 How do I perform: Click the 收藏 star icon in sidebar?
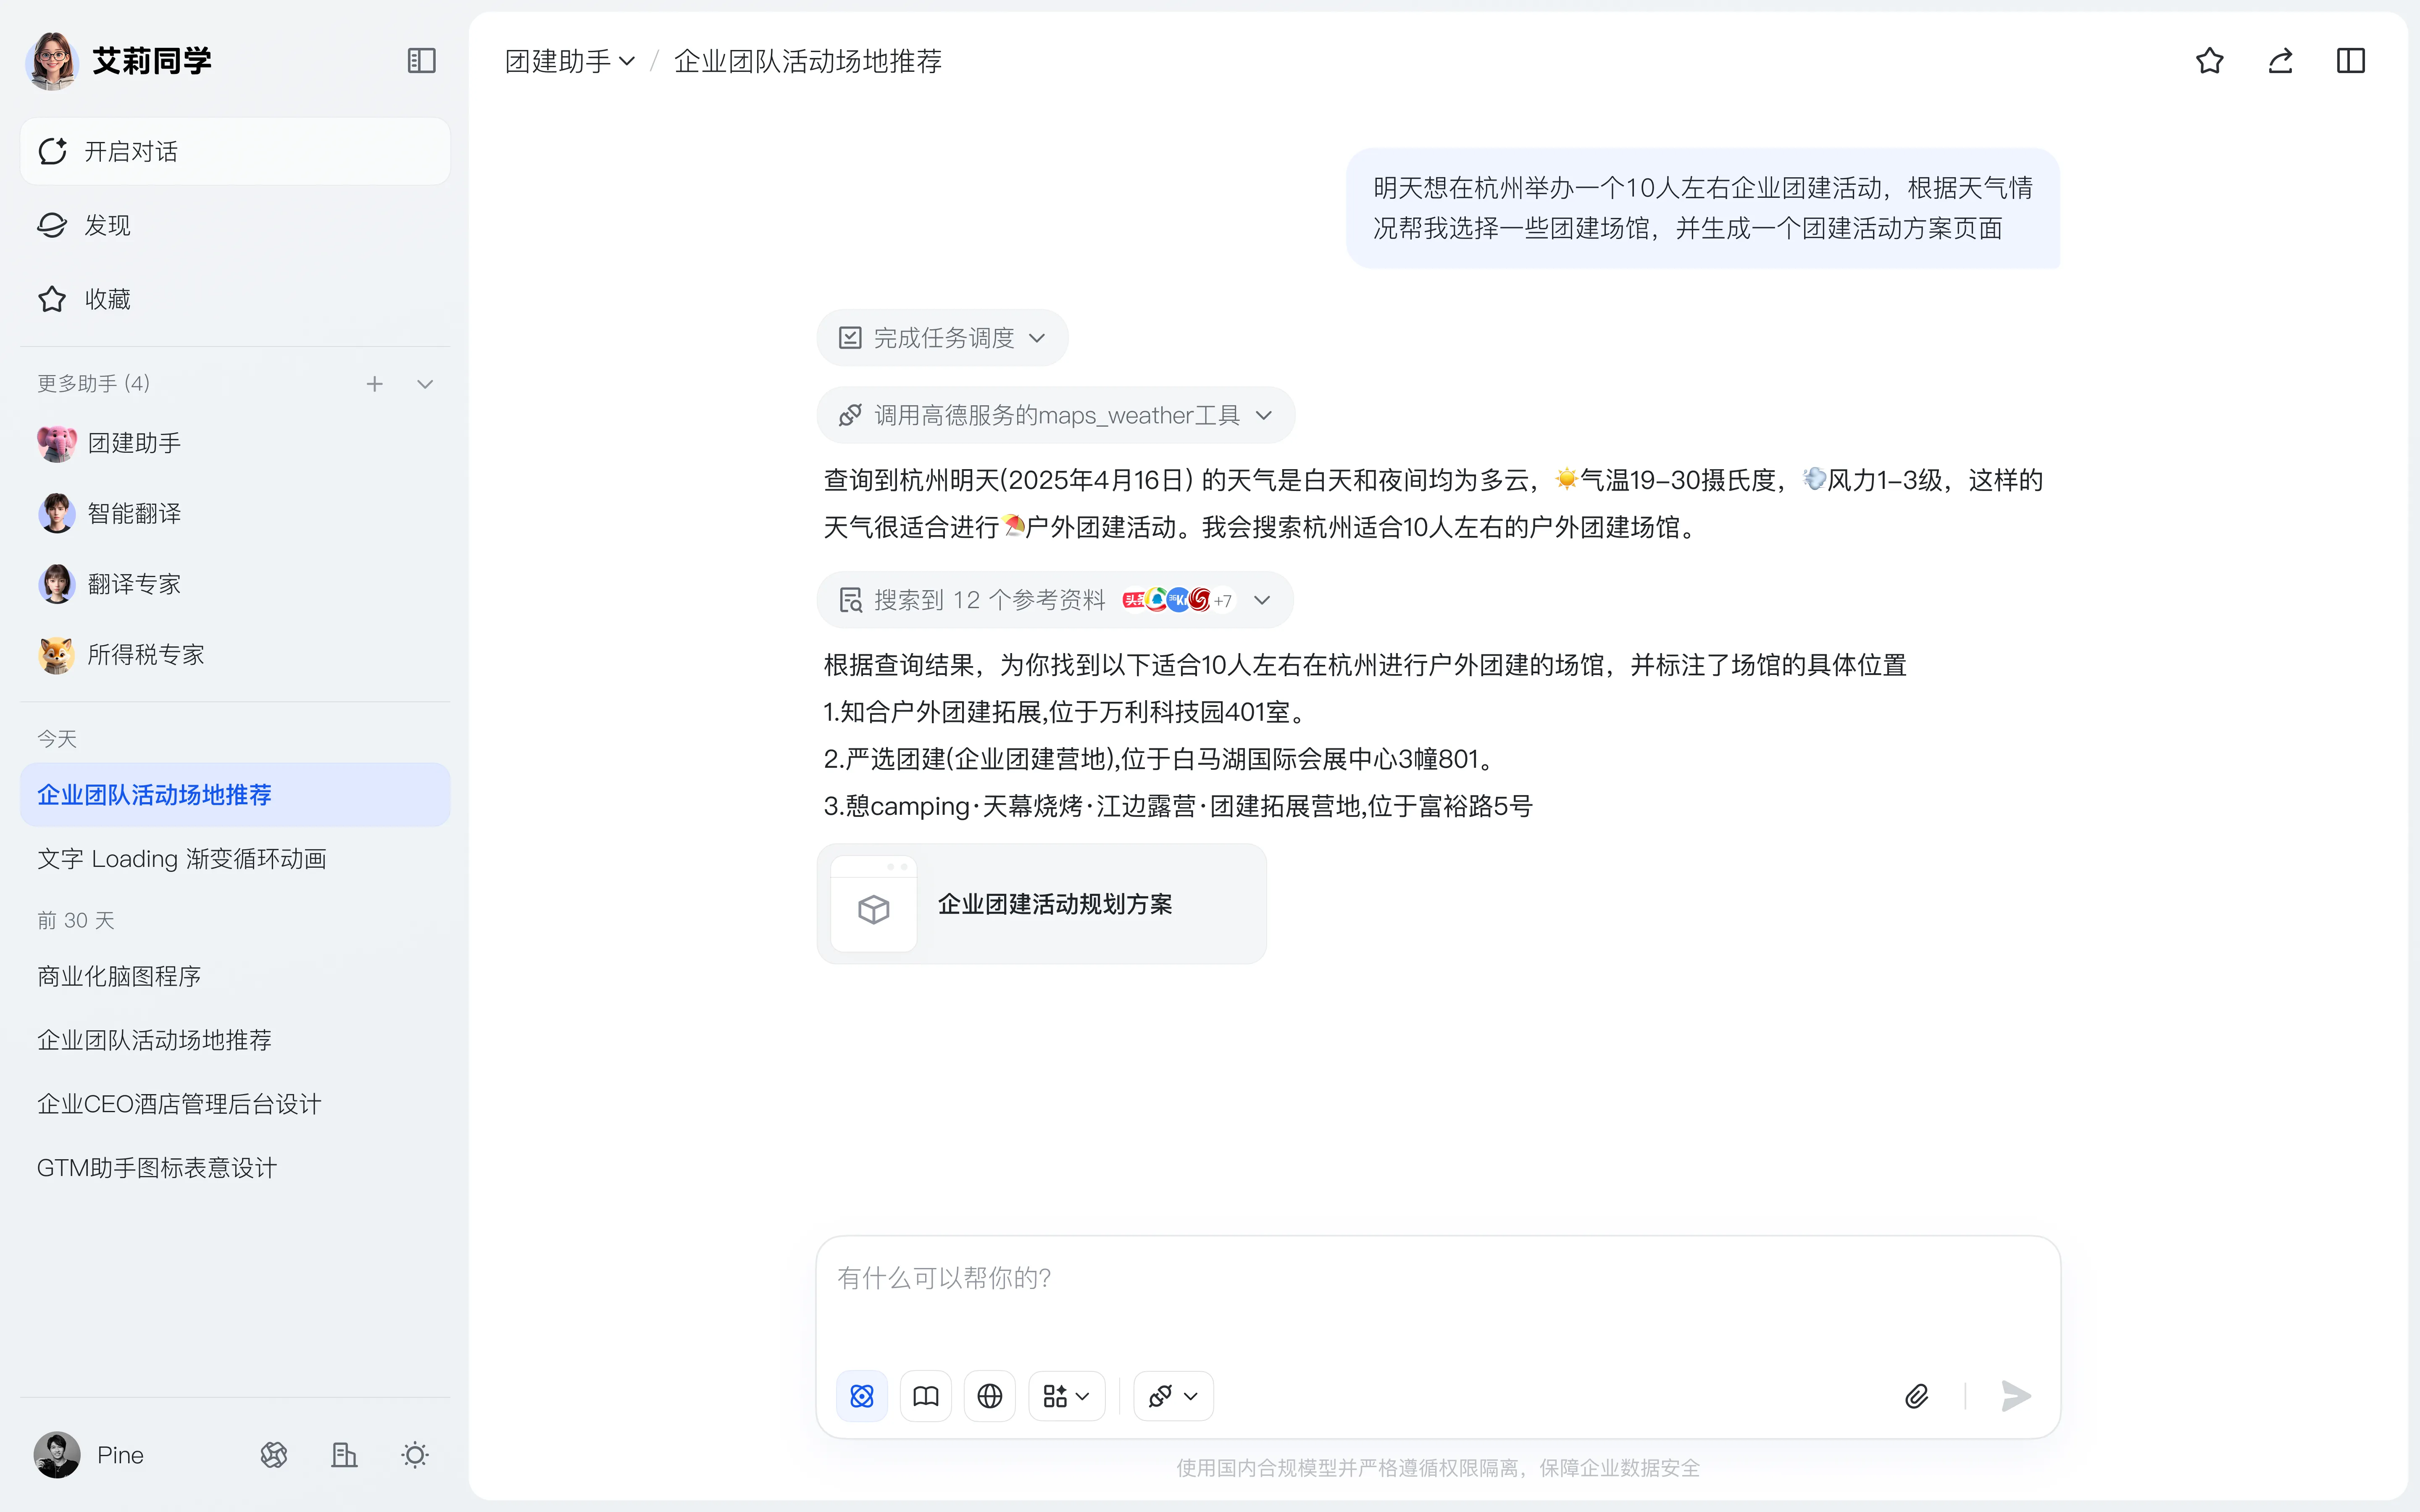[x=52, y=299]
